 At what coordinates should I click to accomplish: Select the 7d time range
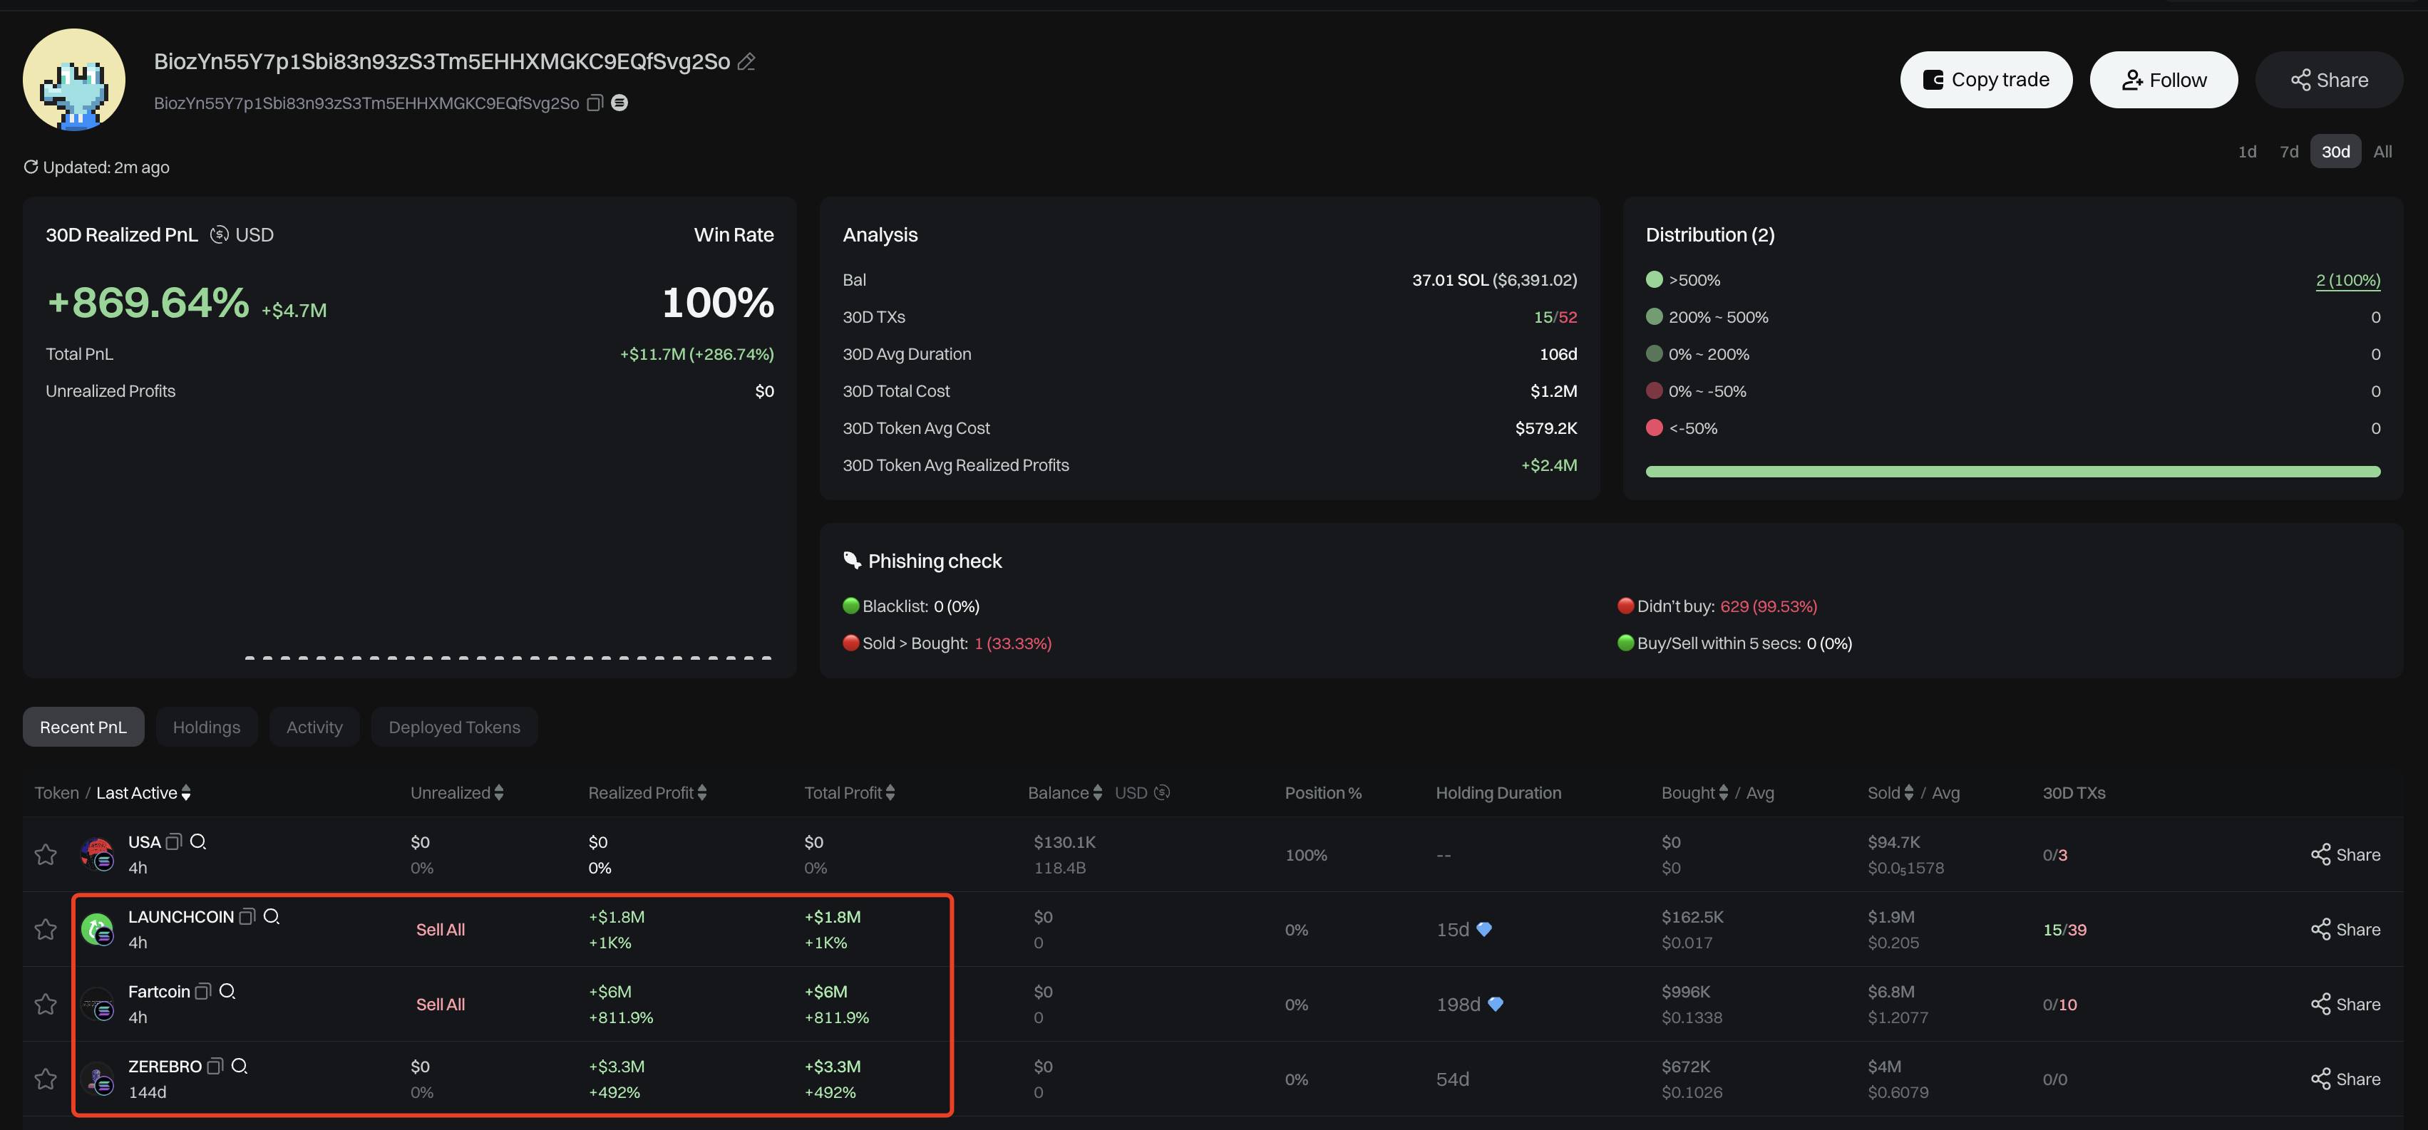pos(2288,152)
